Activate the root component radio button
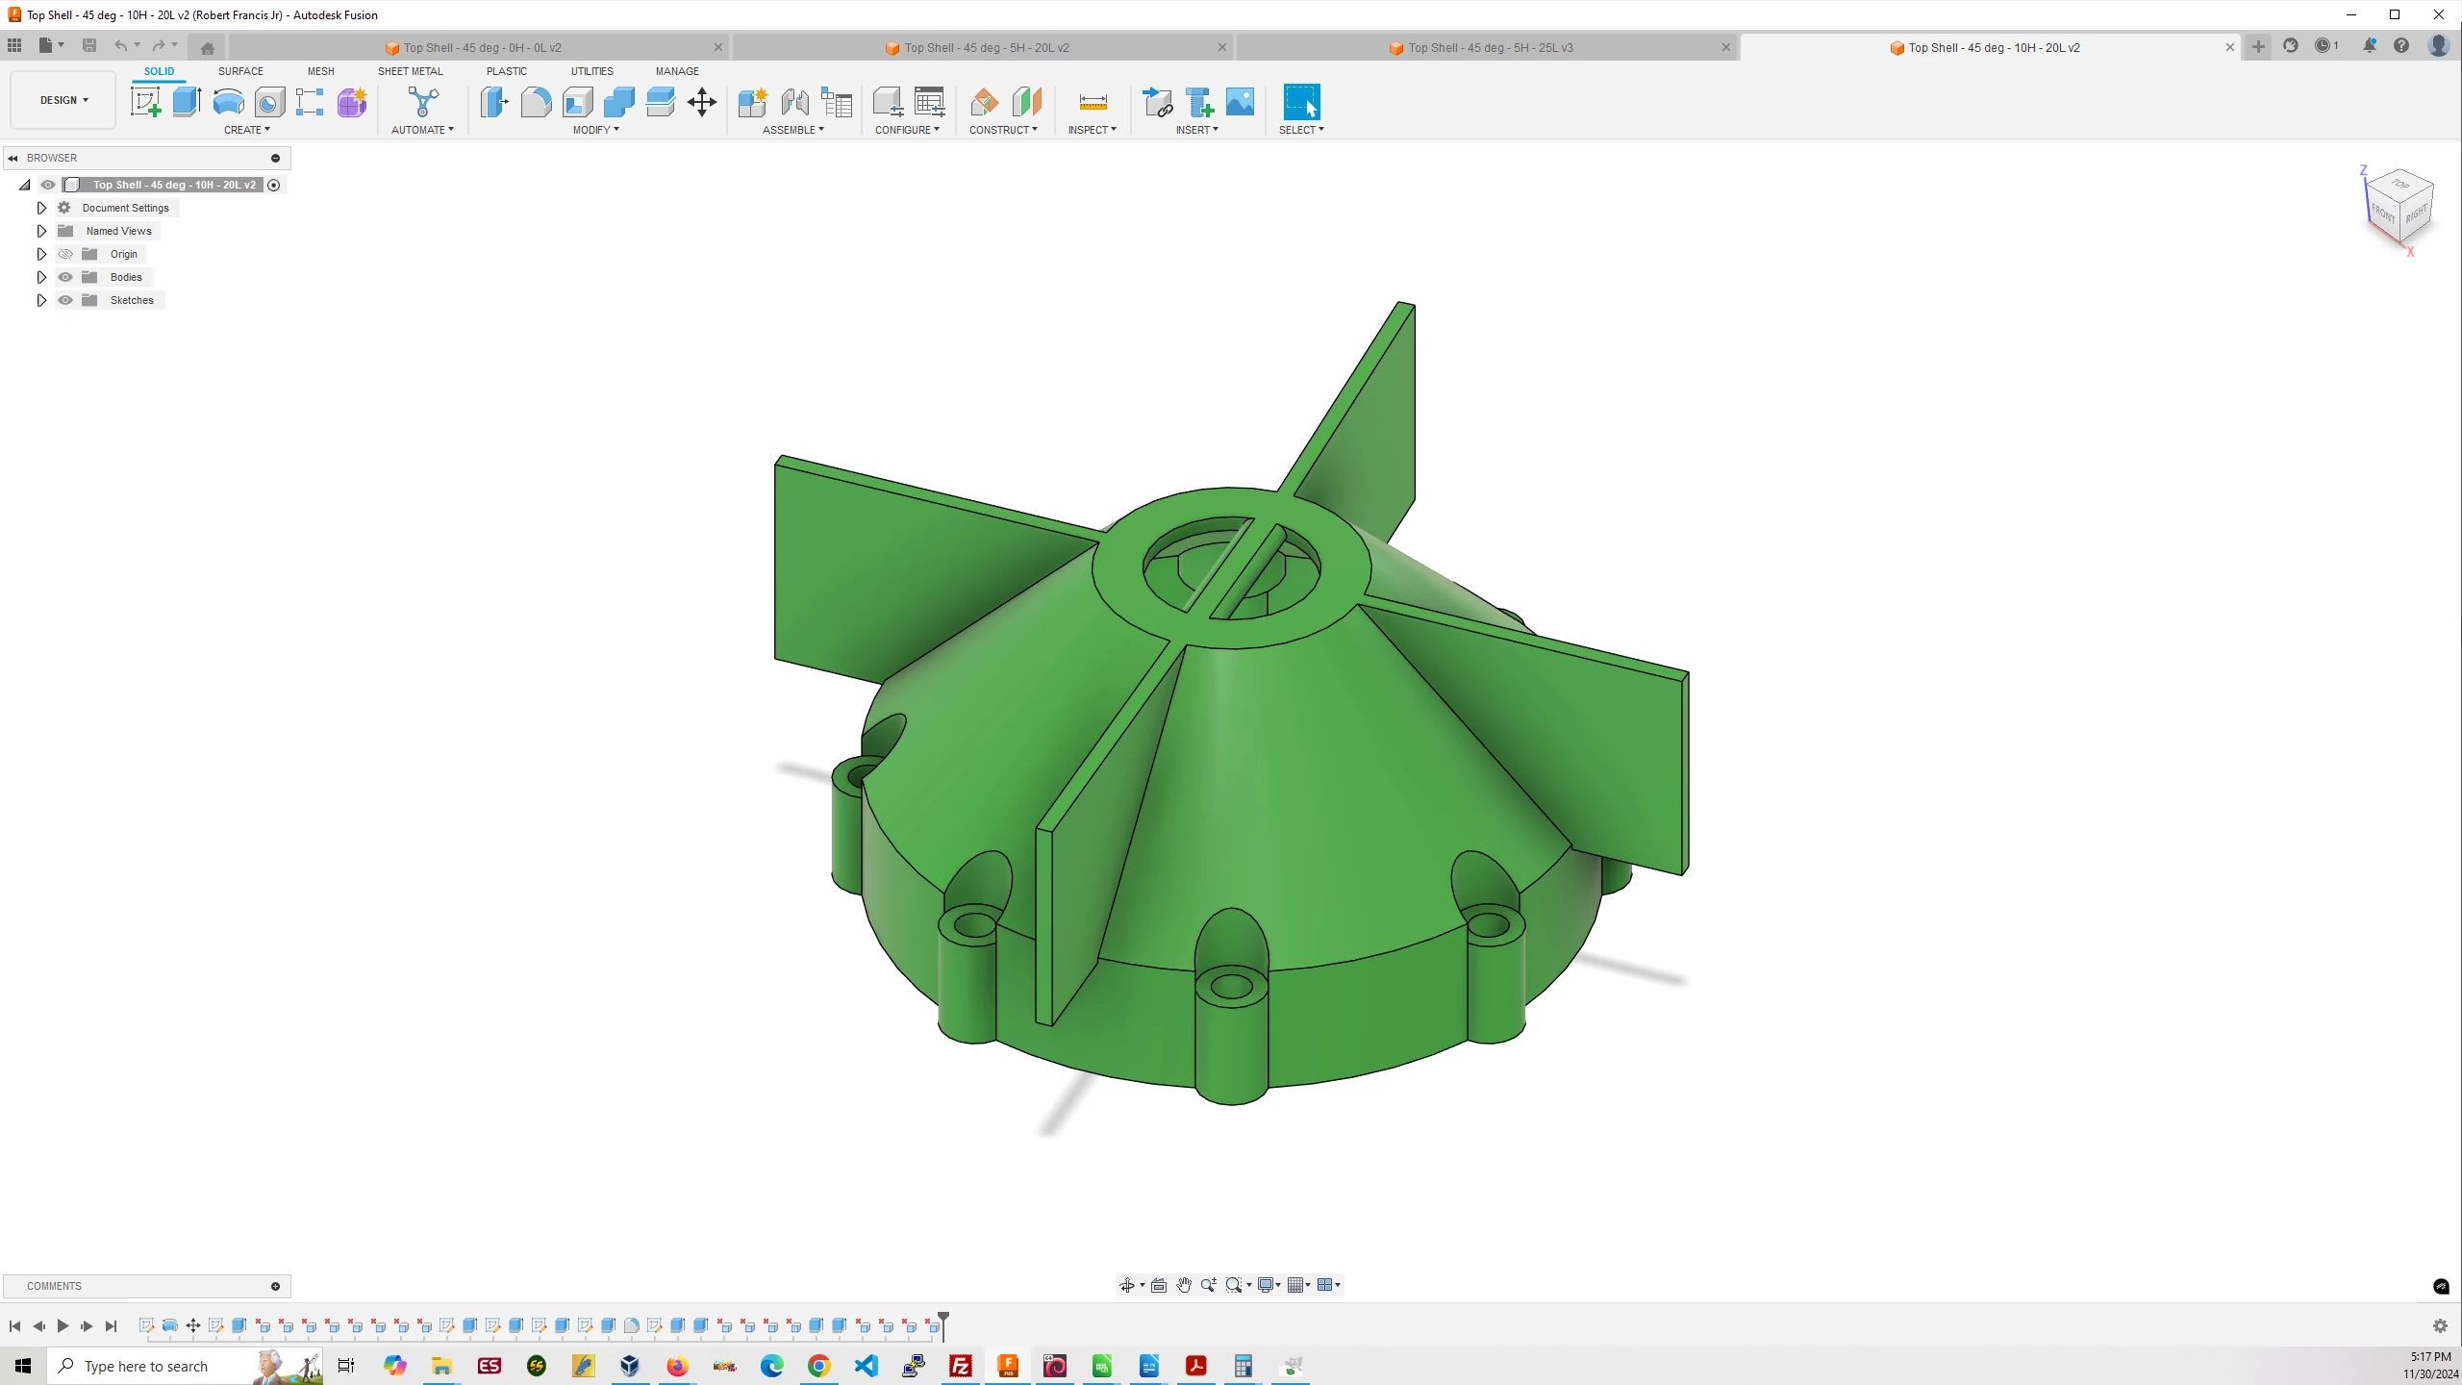2462x1385 pixels. 274,185
